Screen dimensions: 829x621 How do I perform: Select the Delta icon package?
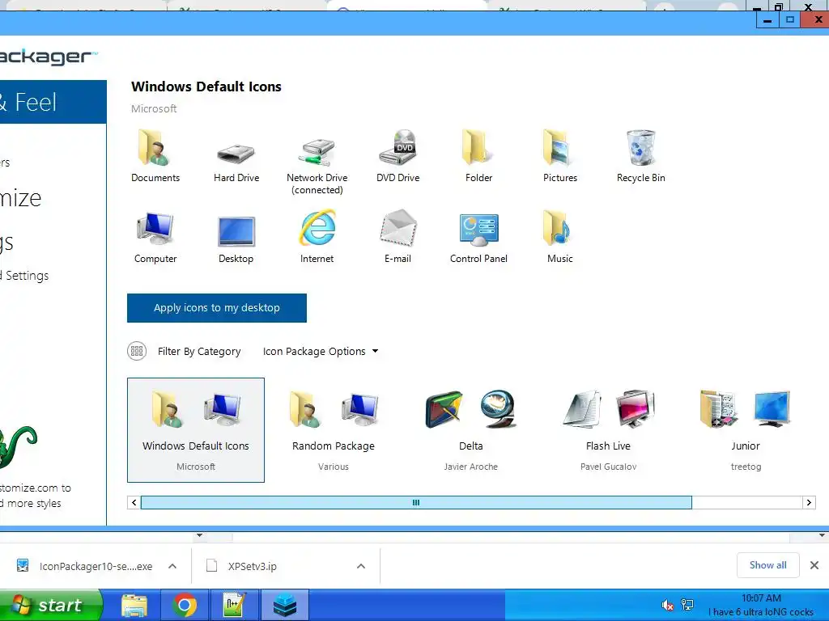tap(470, 430)
